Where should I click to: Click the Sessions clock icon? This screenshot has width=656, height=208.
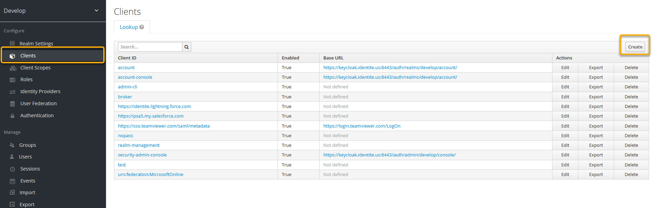pos(12,169)
